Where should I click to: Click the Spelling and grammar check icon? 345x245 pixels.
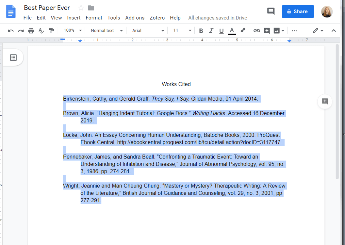(x=41, y=31)
